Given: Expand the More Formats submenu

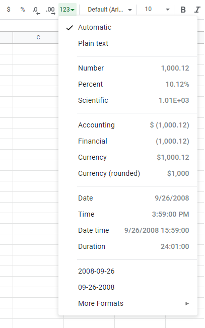Looking at the screenshot, I should click(128, 303).
